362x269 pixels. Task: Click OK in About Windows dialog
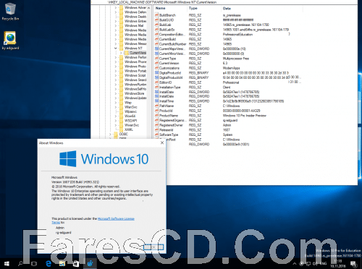153,247
